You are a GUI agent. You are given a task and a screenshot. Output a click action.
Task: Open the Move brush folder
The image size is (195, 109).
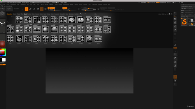pyautogui.click(x=45, y=39)
